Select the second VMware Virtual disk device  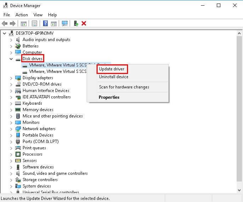57,71
